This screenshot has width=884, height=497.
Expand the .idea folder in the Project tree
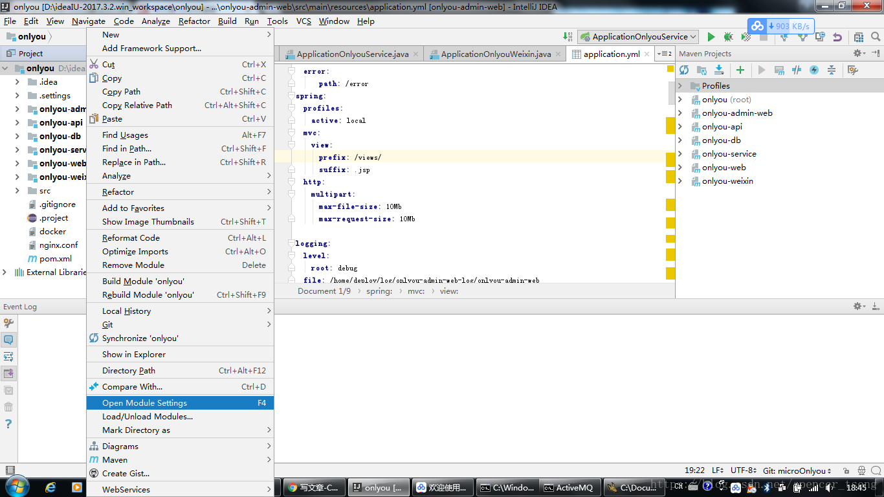(x=17, y=82)
